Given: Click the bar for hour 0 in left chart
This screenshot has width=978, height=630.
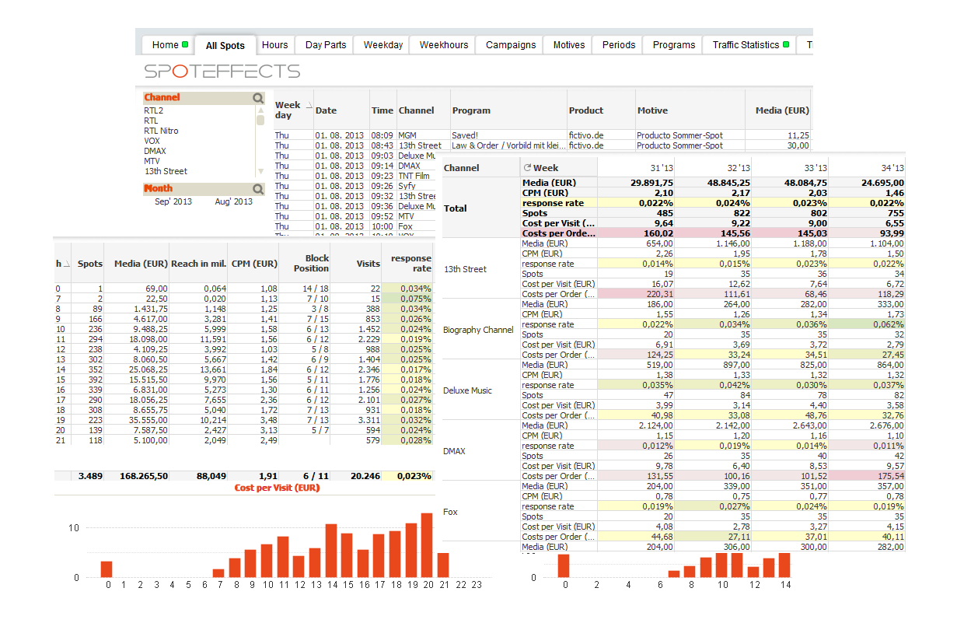Looking at the screenshot, I should pyautogui.click(x=107, y=569).
